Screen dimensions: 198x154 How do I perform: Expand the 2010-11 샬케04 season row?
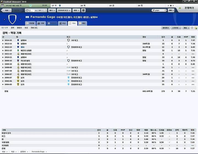click(x=3, y=57)
